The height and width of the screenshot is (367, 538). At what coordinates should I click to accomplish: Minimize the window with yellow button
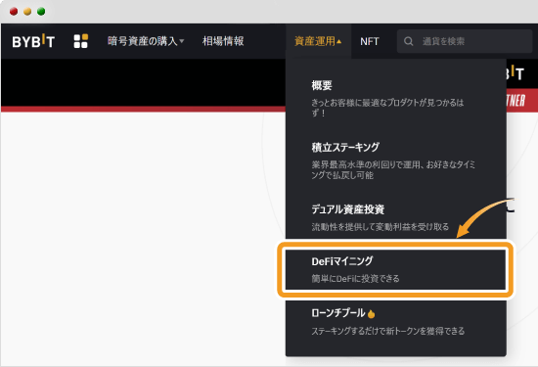click(27, 12)
